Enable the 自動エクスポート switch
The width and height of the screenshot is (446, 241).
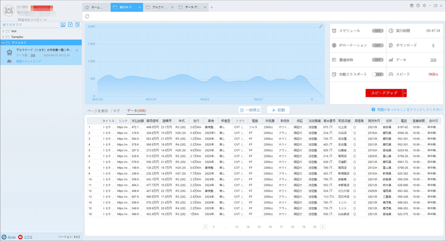pyautogui.click(x=378, y=75)
